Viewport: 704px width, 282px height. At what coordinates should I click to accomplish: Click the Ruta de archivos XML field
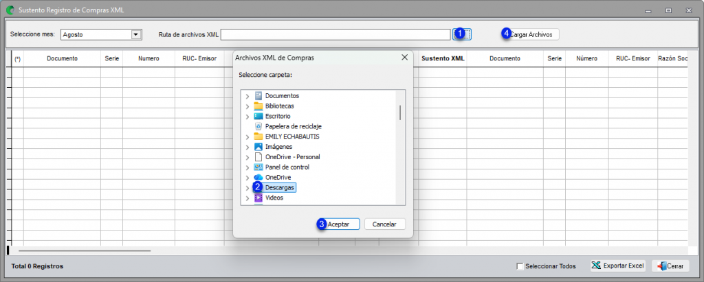click(x=335, y=34)
